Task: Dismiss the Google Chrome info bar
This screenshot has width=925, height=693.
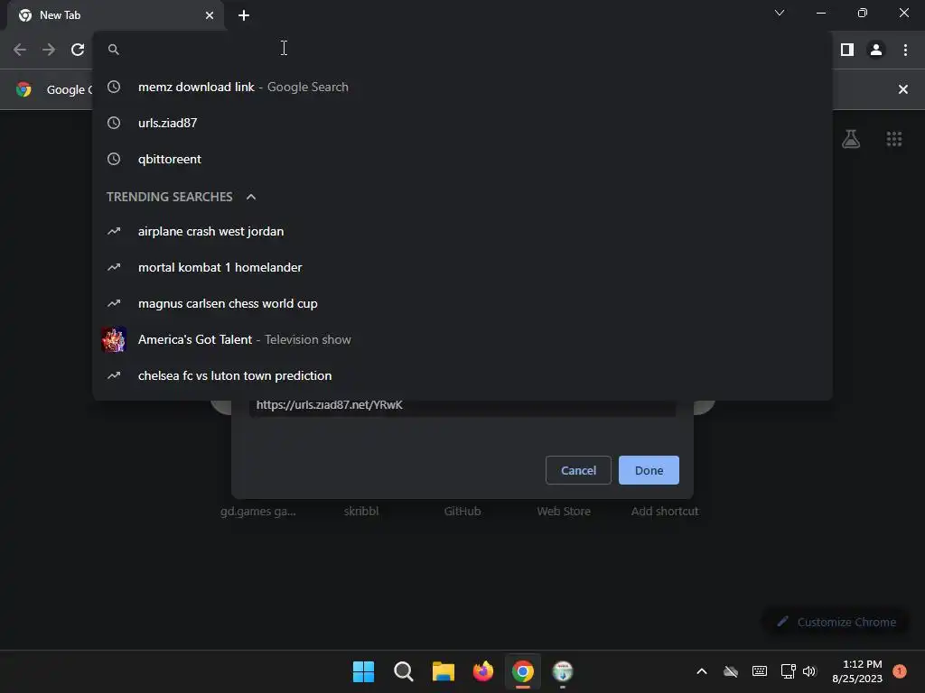Action: click(x=902, y=89)
